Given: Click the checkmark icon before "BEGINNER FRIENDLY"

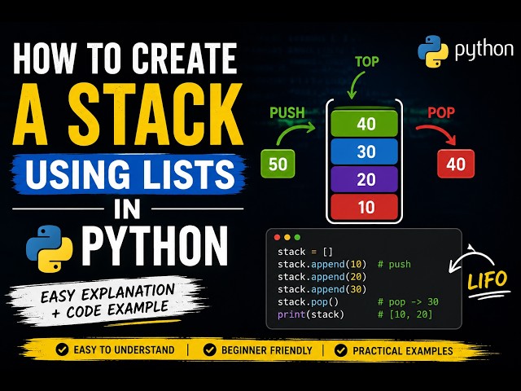Looking at the screenshot, I should point(210,350).
